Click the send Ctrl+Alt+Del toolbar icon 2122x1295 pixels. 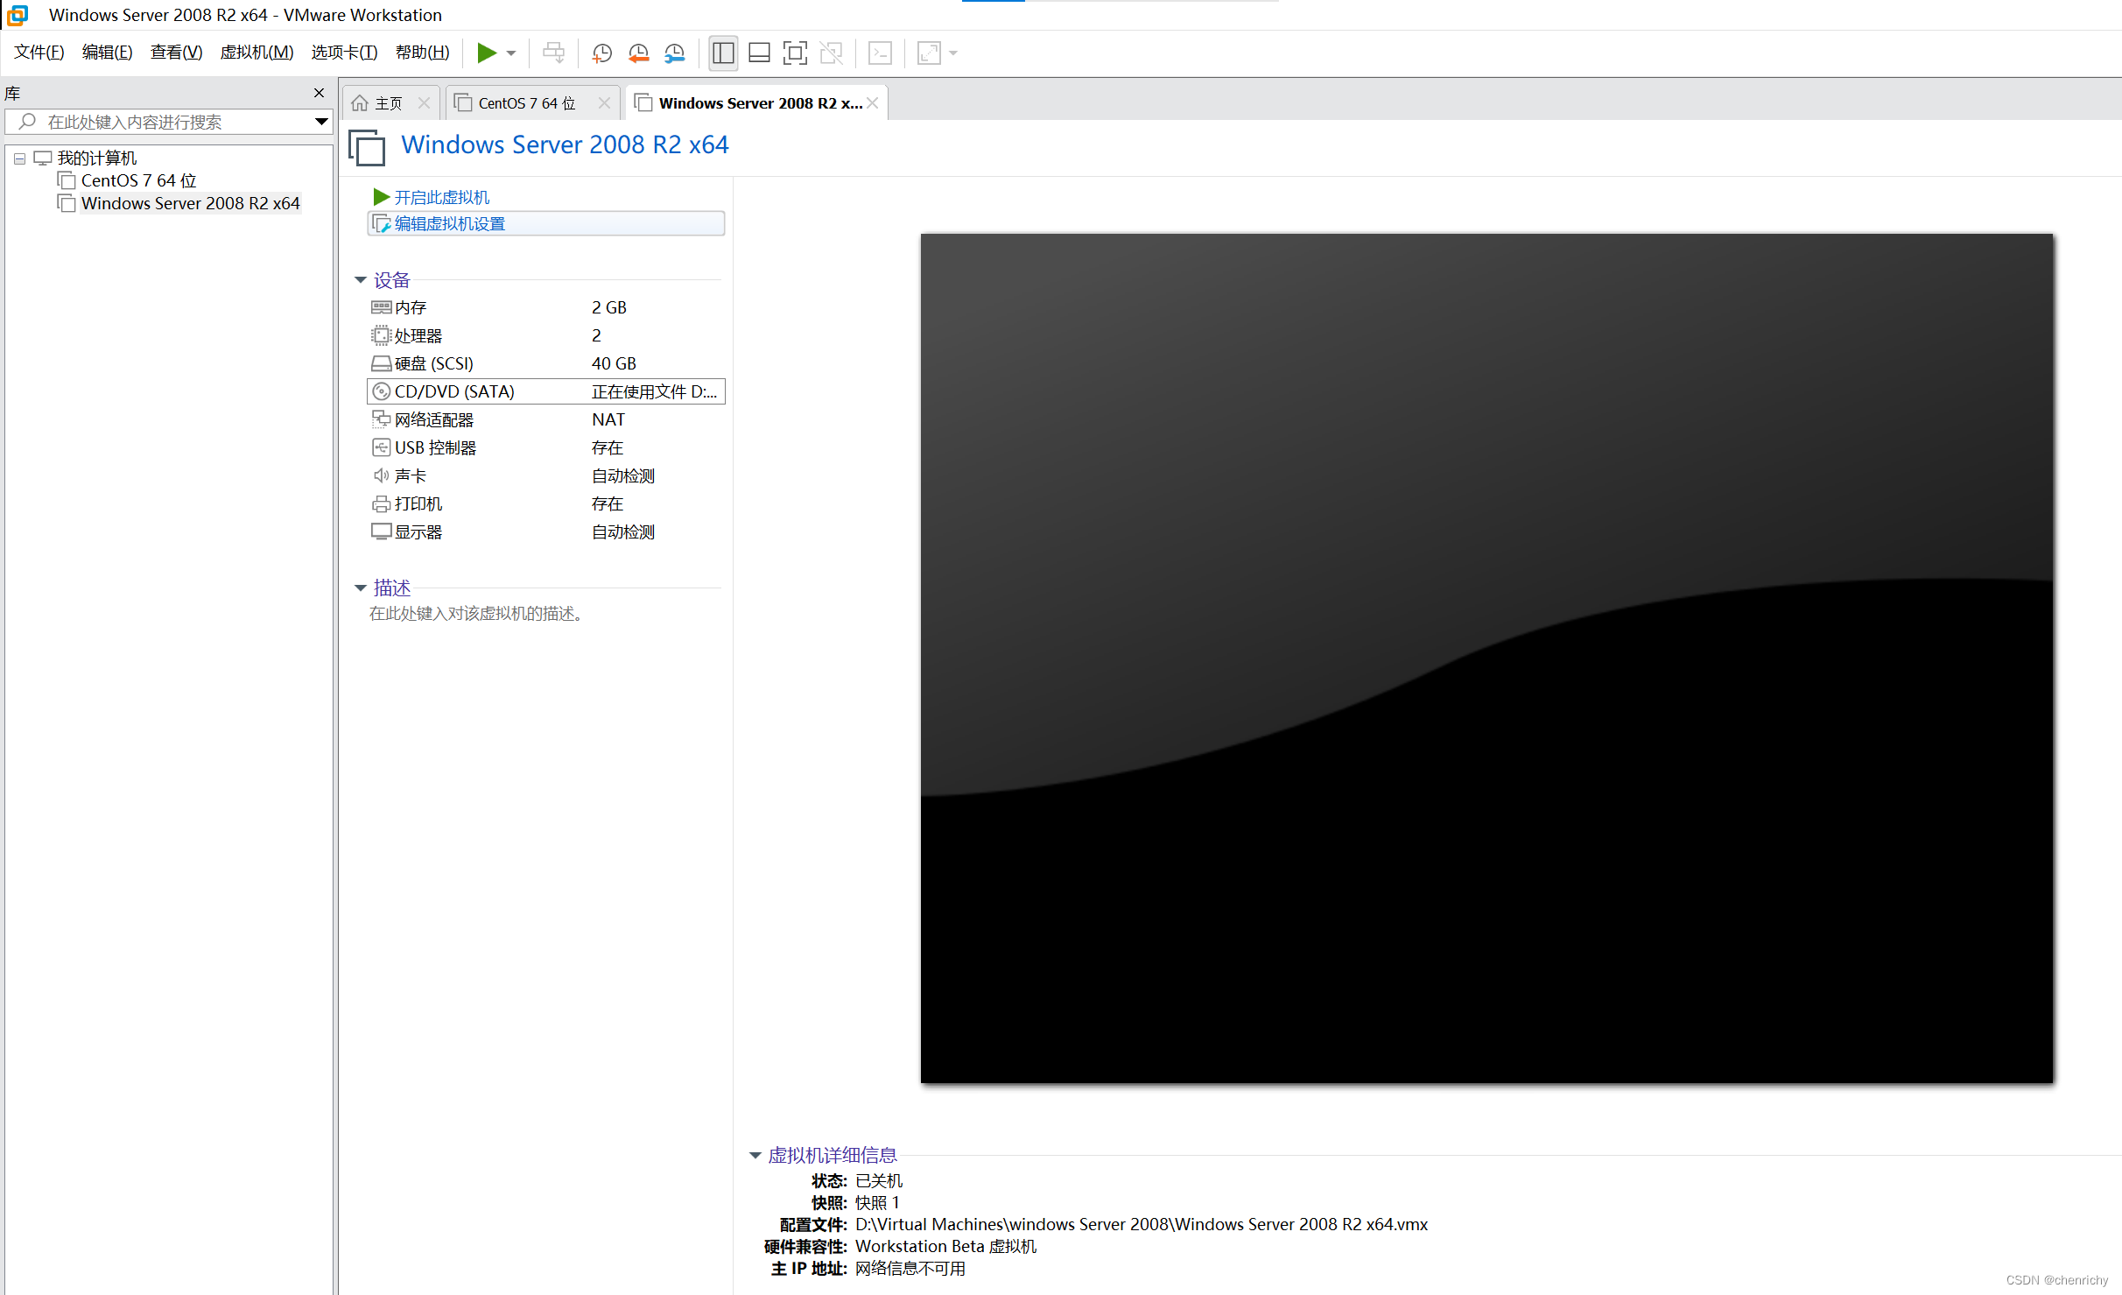[x=553, y=53]
